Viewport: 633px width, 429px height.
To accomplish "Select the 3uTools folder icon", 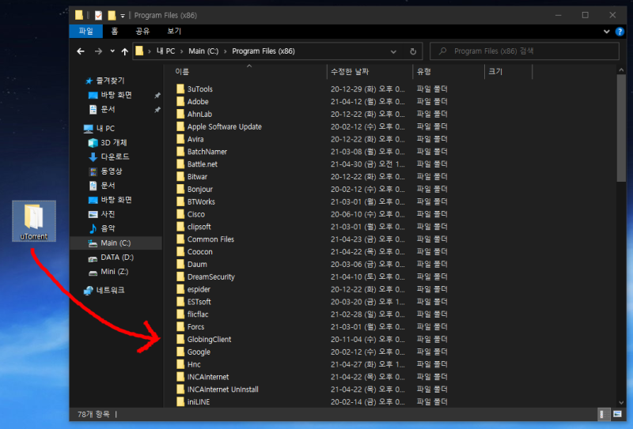I will click(x=180, y=88).
